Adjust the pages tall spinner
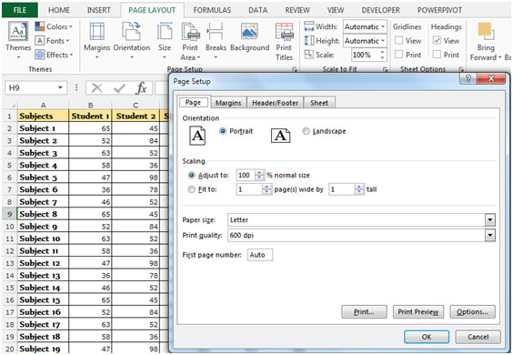This screenshot has width=513, height=355. (x=359, y=189)
